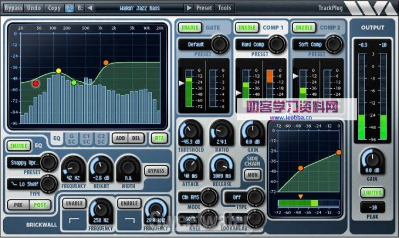Click the Gate threshold arrow on meter
Viewport: 399px width, 238px height.
(182, 83)
